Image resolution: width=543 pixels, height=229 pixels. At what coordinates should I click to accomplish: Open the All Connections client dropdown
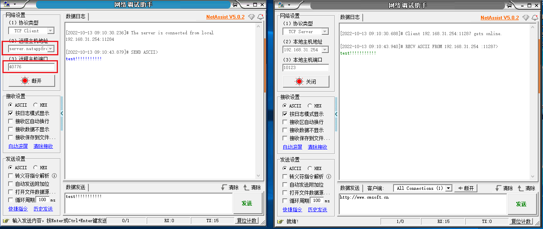[448, 188]
